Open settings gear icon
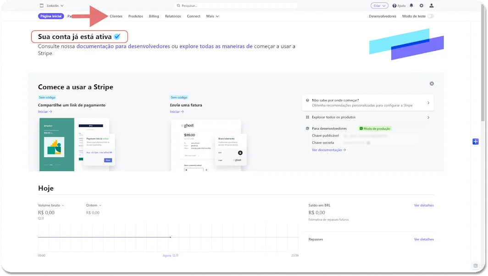Screen dimensions: 488x276 [x=421, y=6]
